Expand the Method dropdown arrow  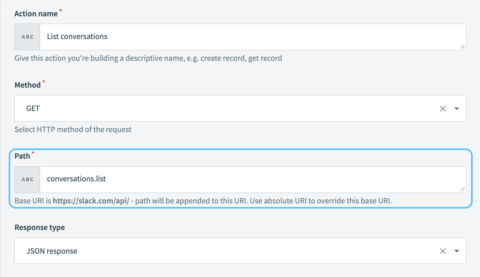pyautogui.click(x=457, y=109)
